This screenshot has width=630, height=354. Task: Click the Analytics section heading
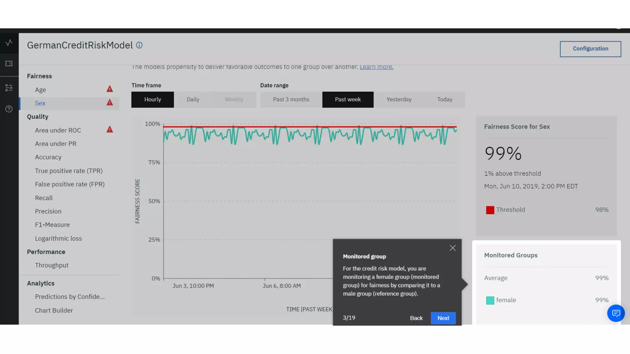41,283
